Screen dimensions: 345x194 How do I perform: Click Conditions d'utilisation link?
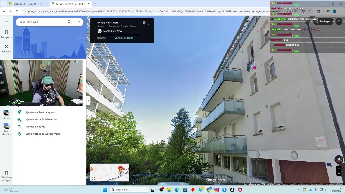coord(299,184)
